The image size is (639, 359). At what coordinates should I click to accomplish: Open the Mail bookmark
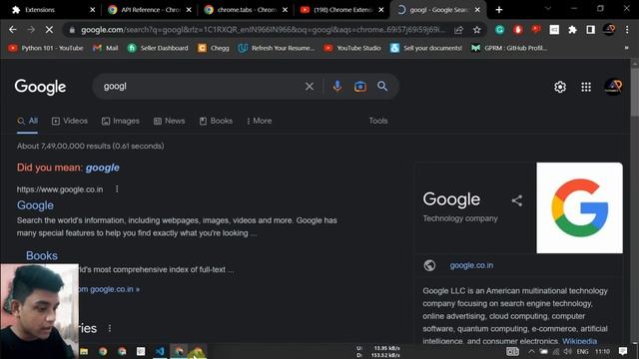[106, 48]
